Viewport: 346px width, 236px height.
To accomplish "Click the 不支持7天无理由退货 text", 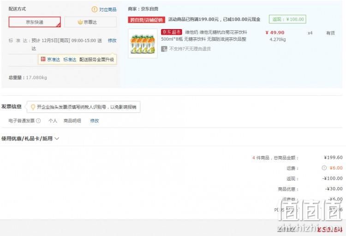I will click(190, 49).
